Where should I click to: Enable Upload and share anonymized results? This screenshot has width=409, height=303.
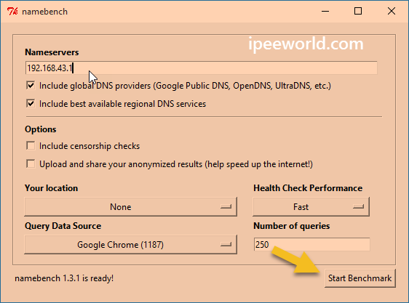pyautogui.click(x=31, y=164)
